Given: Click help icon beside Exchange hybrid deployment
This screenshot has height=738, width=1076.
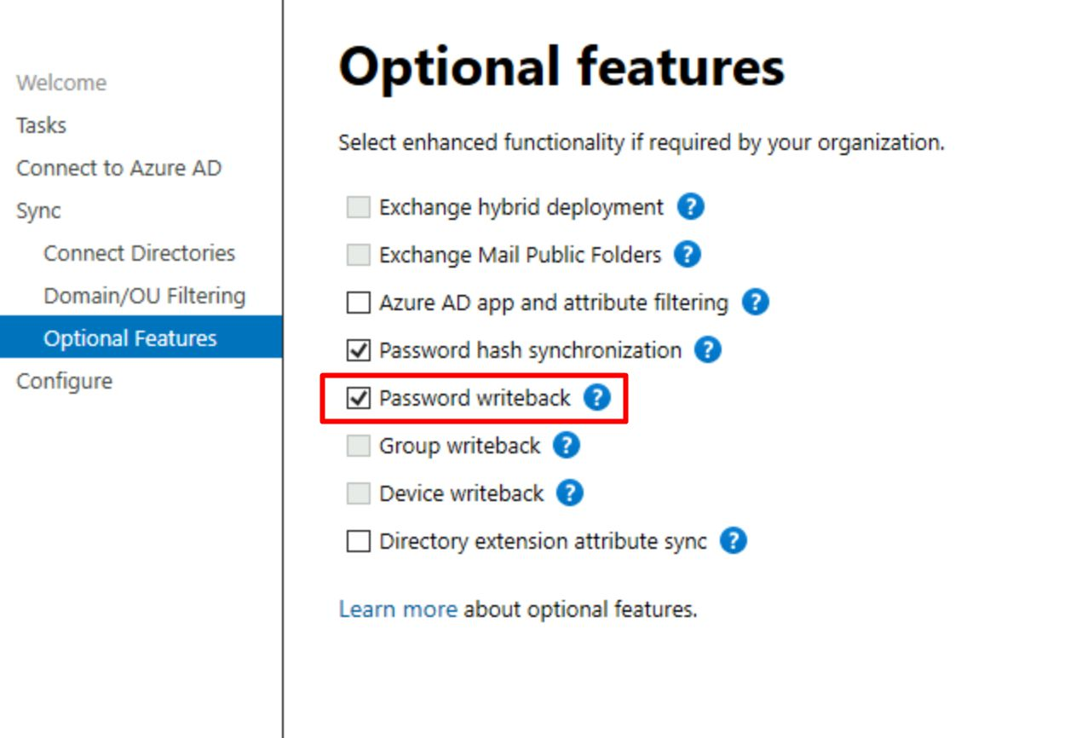Looking at the screenshot, I should (x=690, y=207).
